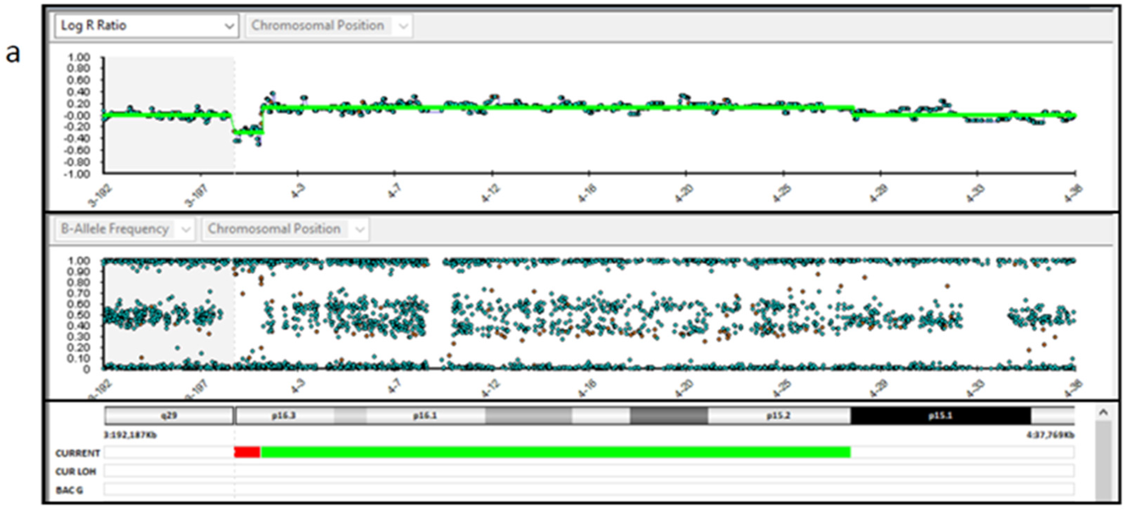Click the empty BAC G track row
The height and width of the screenshot is (511, 1126).
[589, 489]
